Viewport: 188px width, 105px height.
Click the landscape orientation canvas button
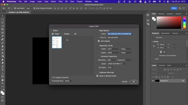coord(164,52)
